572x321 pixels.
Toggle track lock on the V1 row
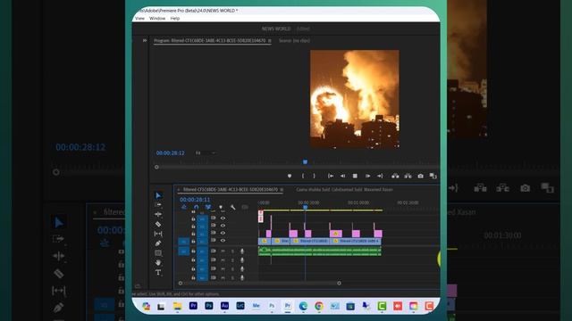pos(193,241)
